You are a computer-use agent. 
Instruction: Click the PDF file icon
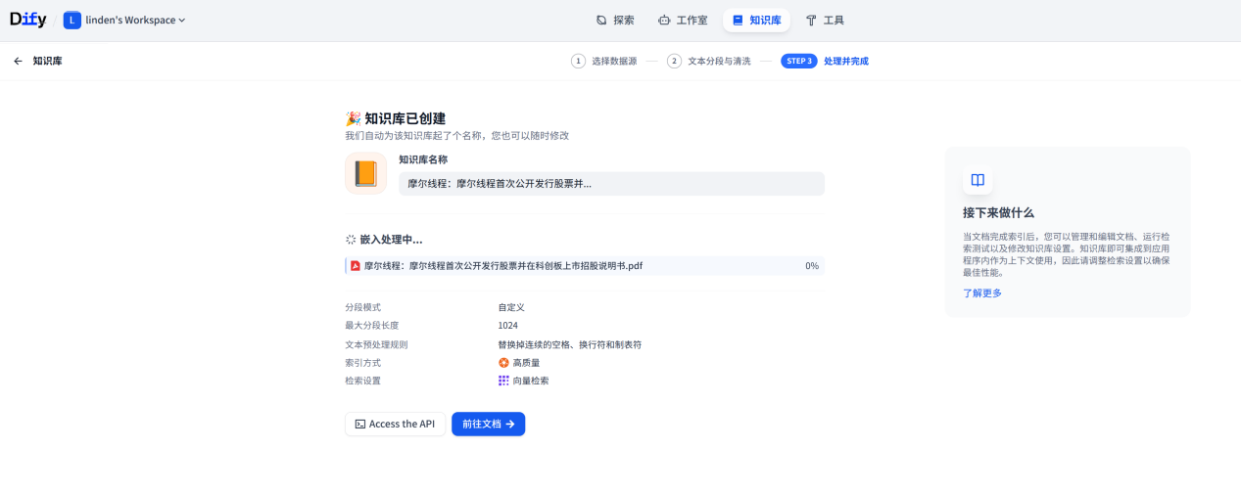(356, 265)
